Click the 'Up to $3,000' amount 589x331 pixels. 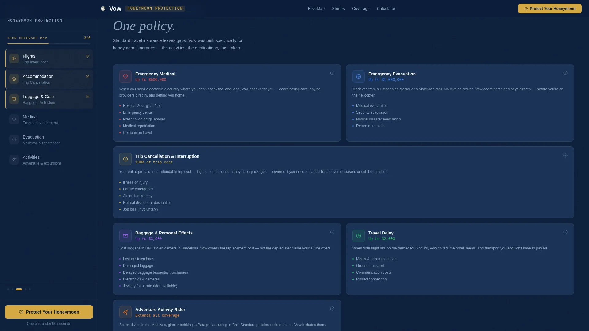coord(148,239)
